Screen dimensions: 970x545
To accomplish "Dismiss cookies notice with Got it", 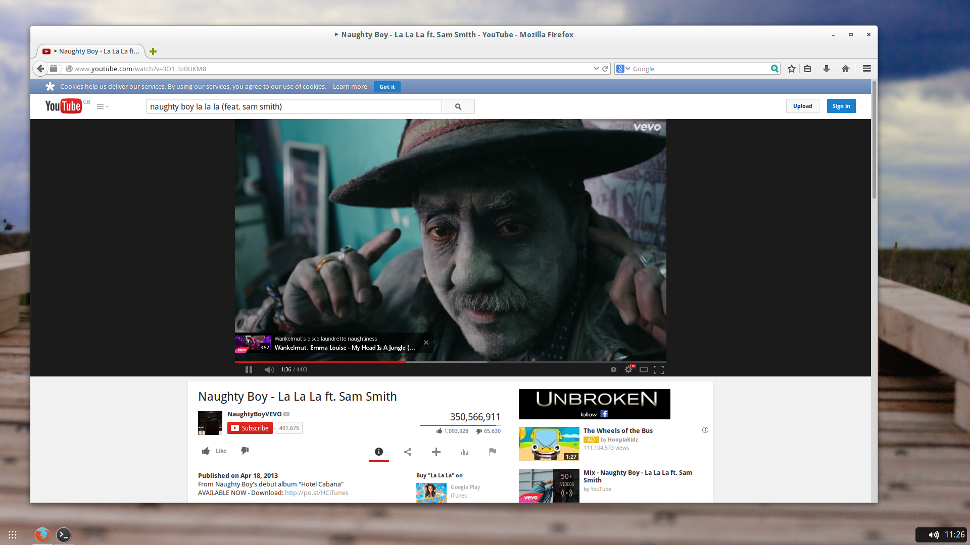I will pos(387,87).
